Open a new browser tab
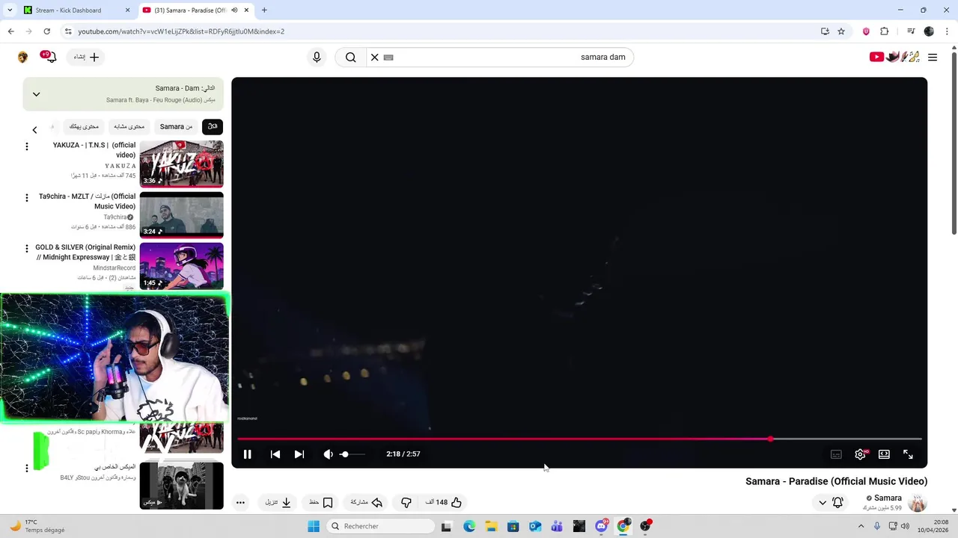Image resolution: width=958 pixels, height=538 pixels. pos(264,10)
